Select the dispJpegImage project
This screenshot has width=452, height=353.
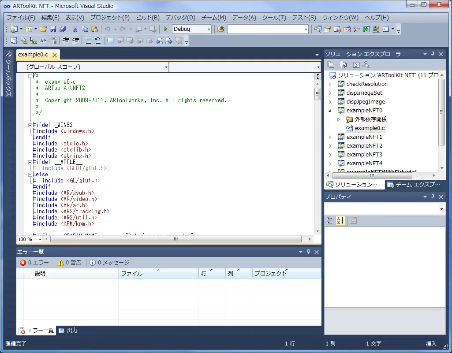(366, 102)
